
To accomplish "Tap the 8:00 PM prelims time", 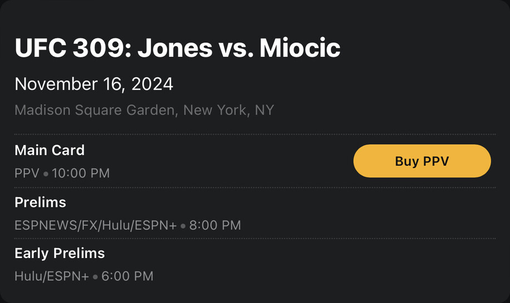I will pyautogui.click(x=215, y=225).
